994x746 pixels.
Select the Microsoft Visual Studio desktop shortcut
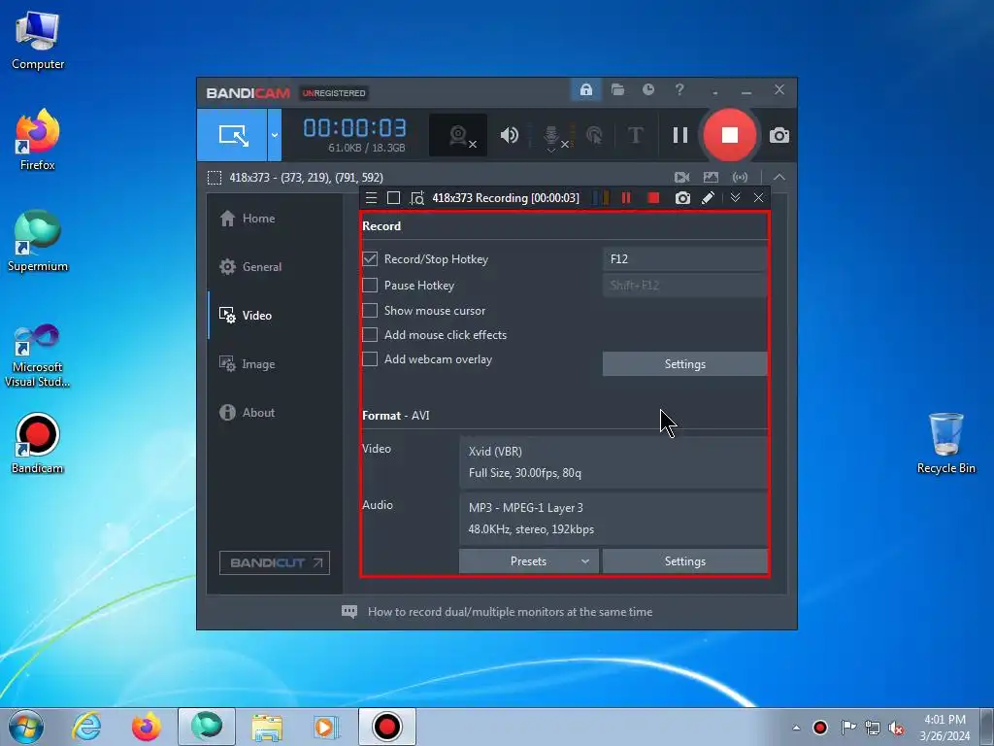pyautogui.click(x=38, y=356)
